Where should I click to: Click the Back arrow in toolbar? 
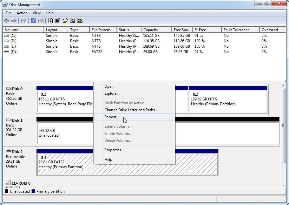tap(7, 21)
